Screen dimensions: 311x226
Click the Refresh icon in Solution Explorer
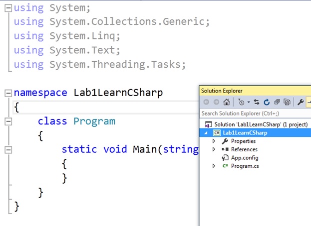pos(267,102)
